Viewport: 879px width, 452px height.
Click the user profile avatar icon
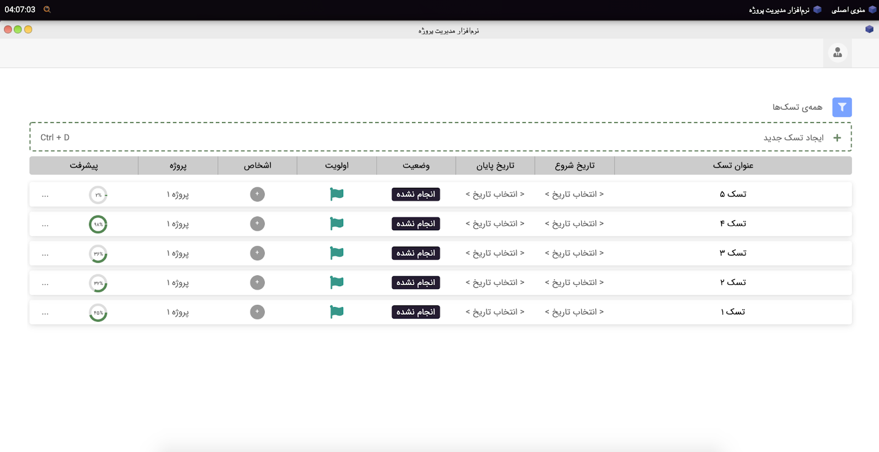tap(837, 53)
